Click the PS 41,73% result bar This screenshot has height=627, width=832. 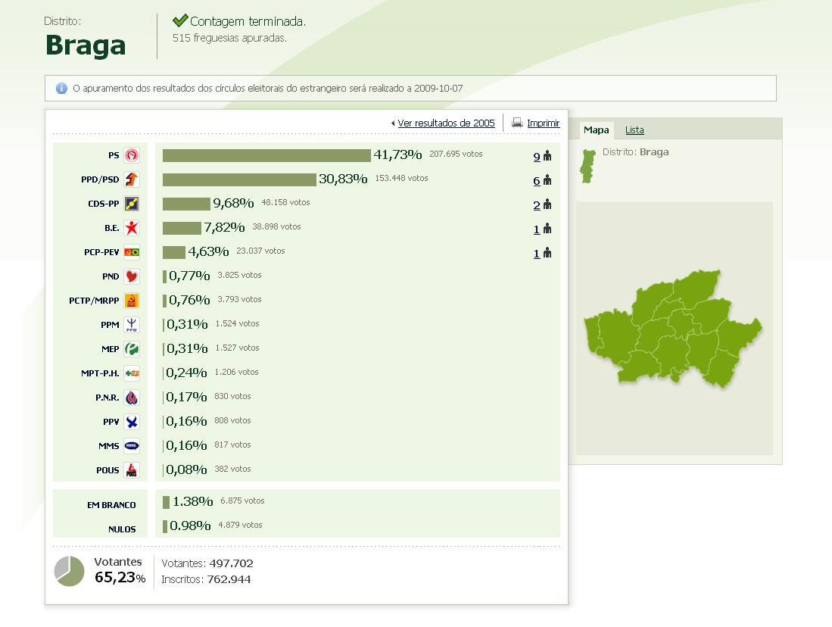pos(266,155)
